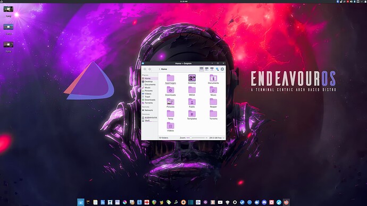
Task: Switch Dolphin to compact view mode
Action: tap(207, 69)
